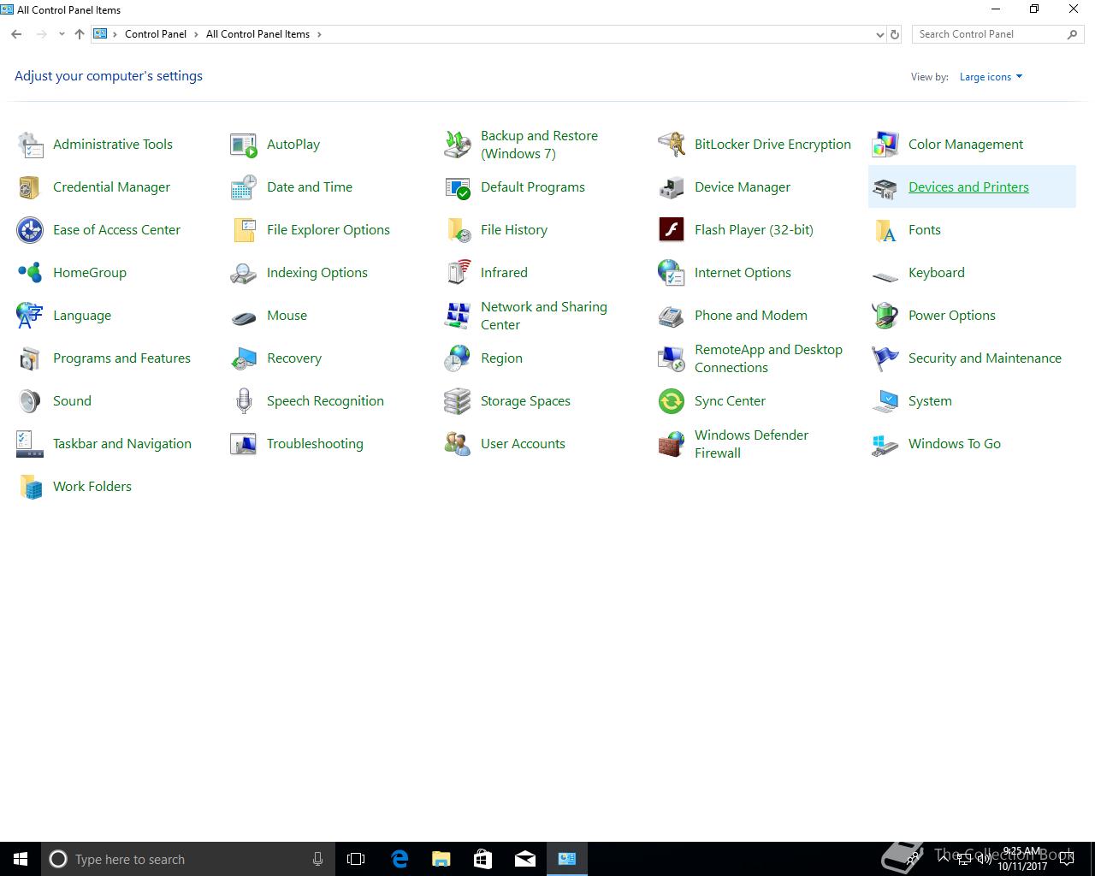Viewport: 1095px width, 876px height.
Task: Expand chevron after Control Panel breadcrumb
Action: point(196,34)
